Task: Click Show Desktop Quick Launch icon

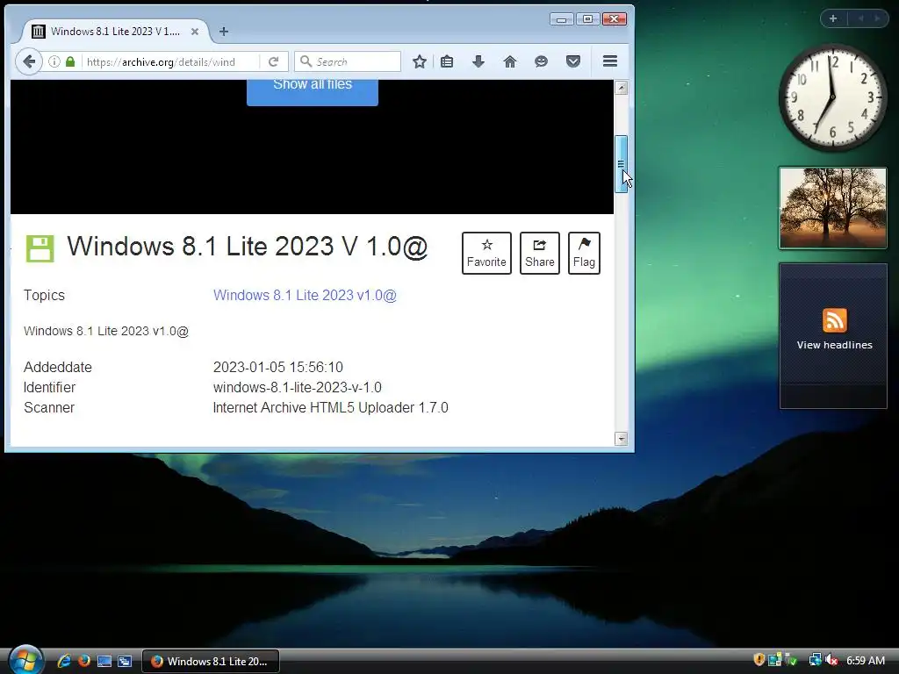Action: [104, 661]
